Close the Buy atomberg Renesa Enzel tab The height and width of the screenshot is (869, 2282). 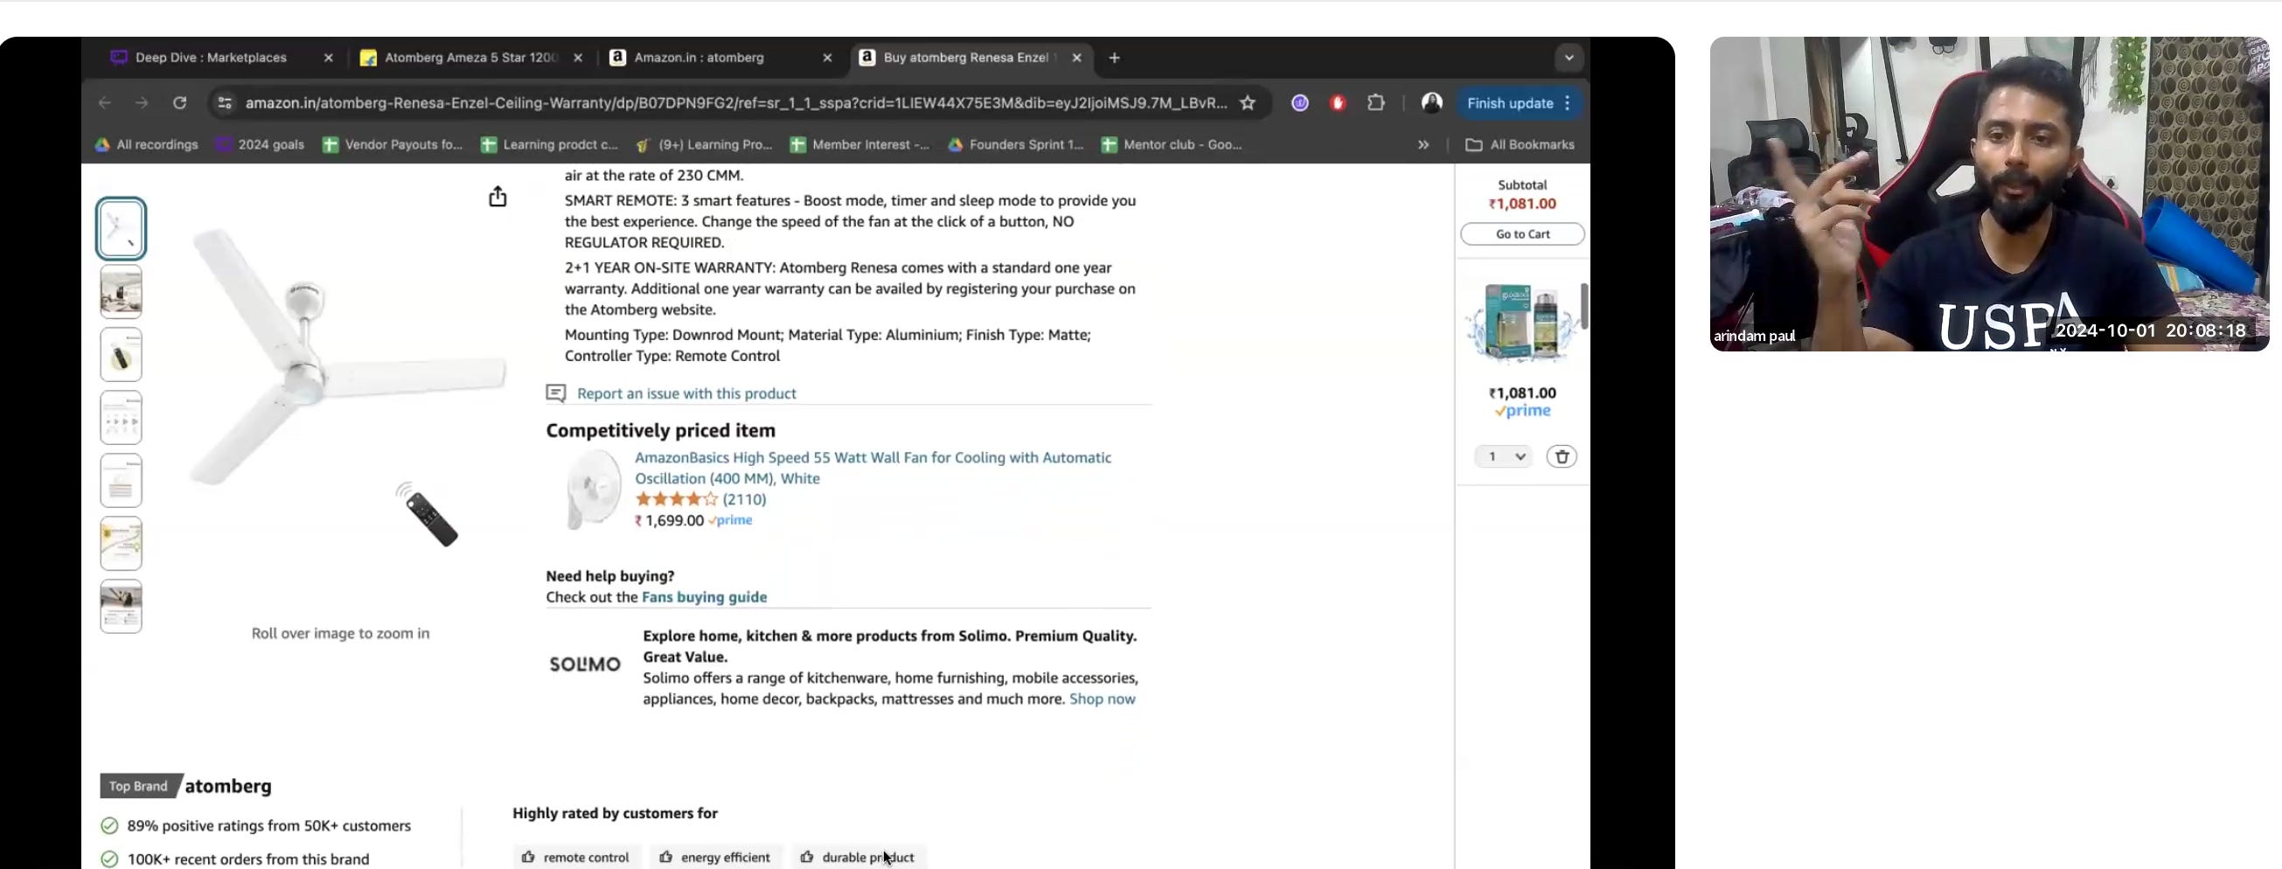tap(1077, 58)
